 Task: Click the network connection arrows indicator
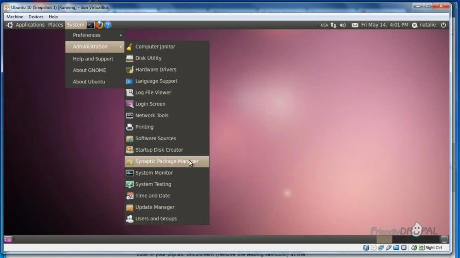click(333, 25)
